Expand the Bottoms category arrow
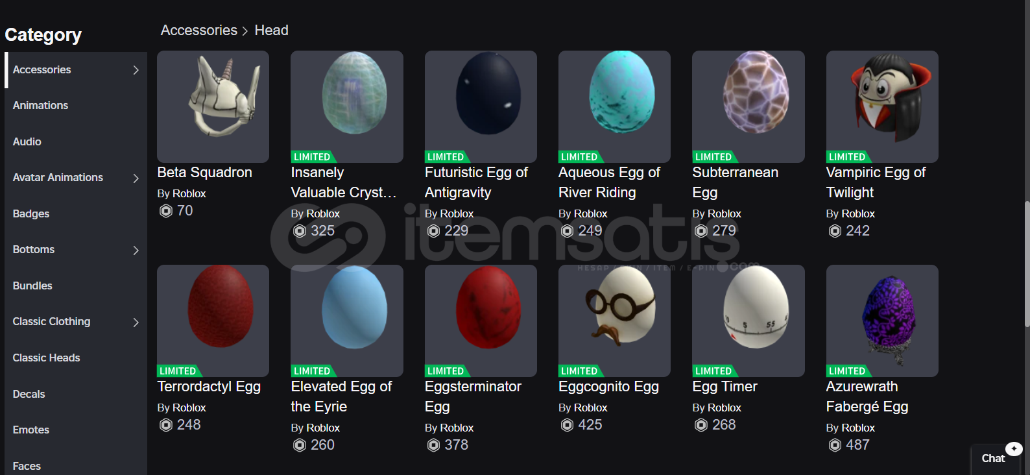Image resolution: width=1030 pixels, height=475 pixels. (x=136, y=250)
